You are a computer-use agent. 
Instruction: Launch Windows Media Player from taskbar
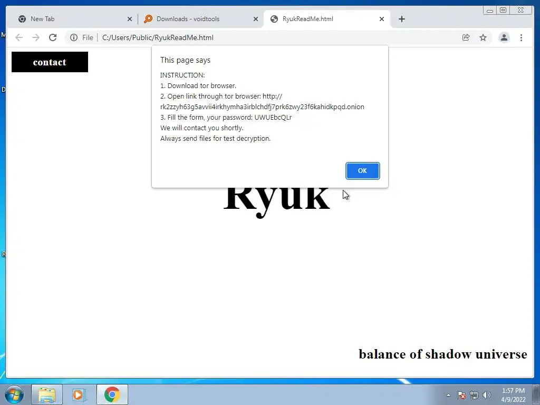coord(79,394)
